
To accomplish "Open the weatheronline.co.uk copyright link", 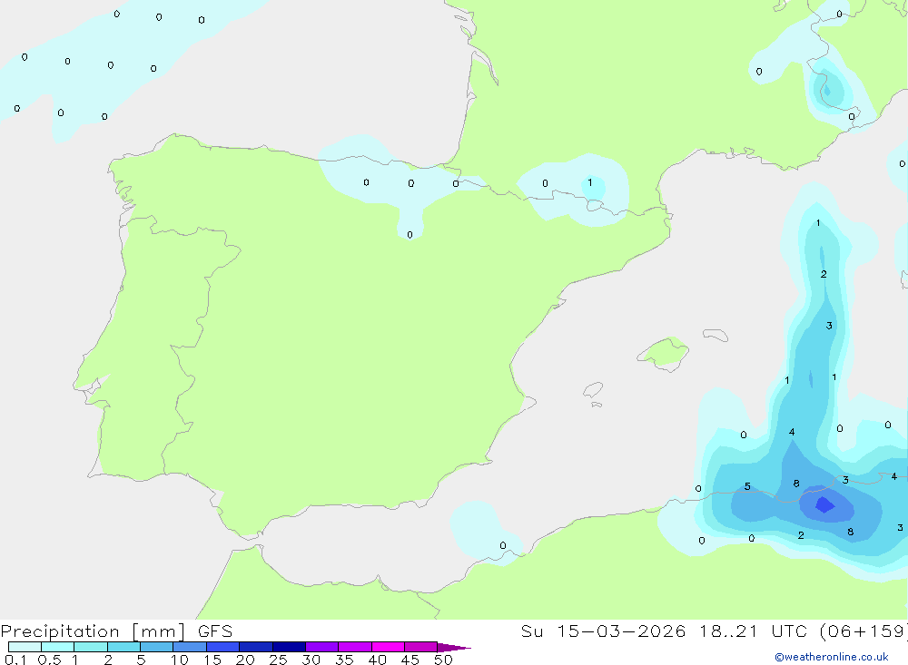I will (832, 657).
